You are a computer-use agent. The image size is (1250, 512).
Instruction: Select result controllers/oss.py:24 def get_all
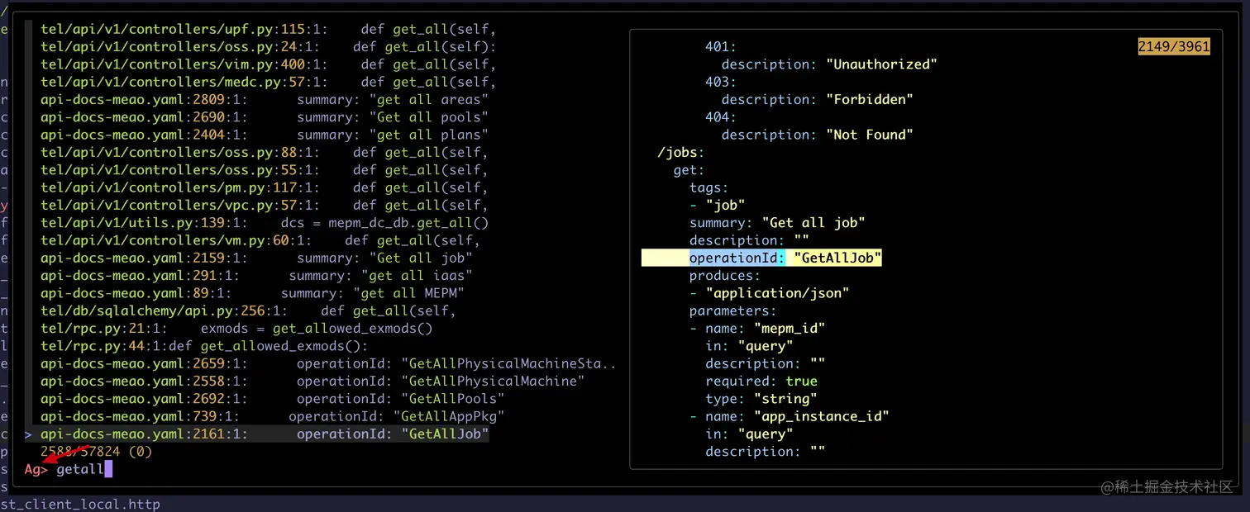click(x=268, y=46)
